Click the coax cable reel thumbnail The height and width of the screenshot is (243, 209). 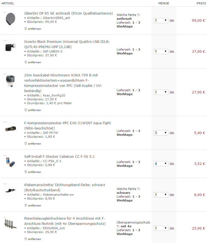[x=11, y=81]
